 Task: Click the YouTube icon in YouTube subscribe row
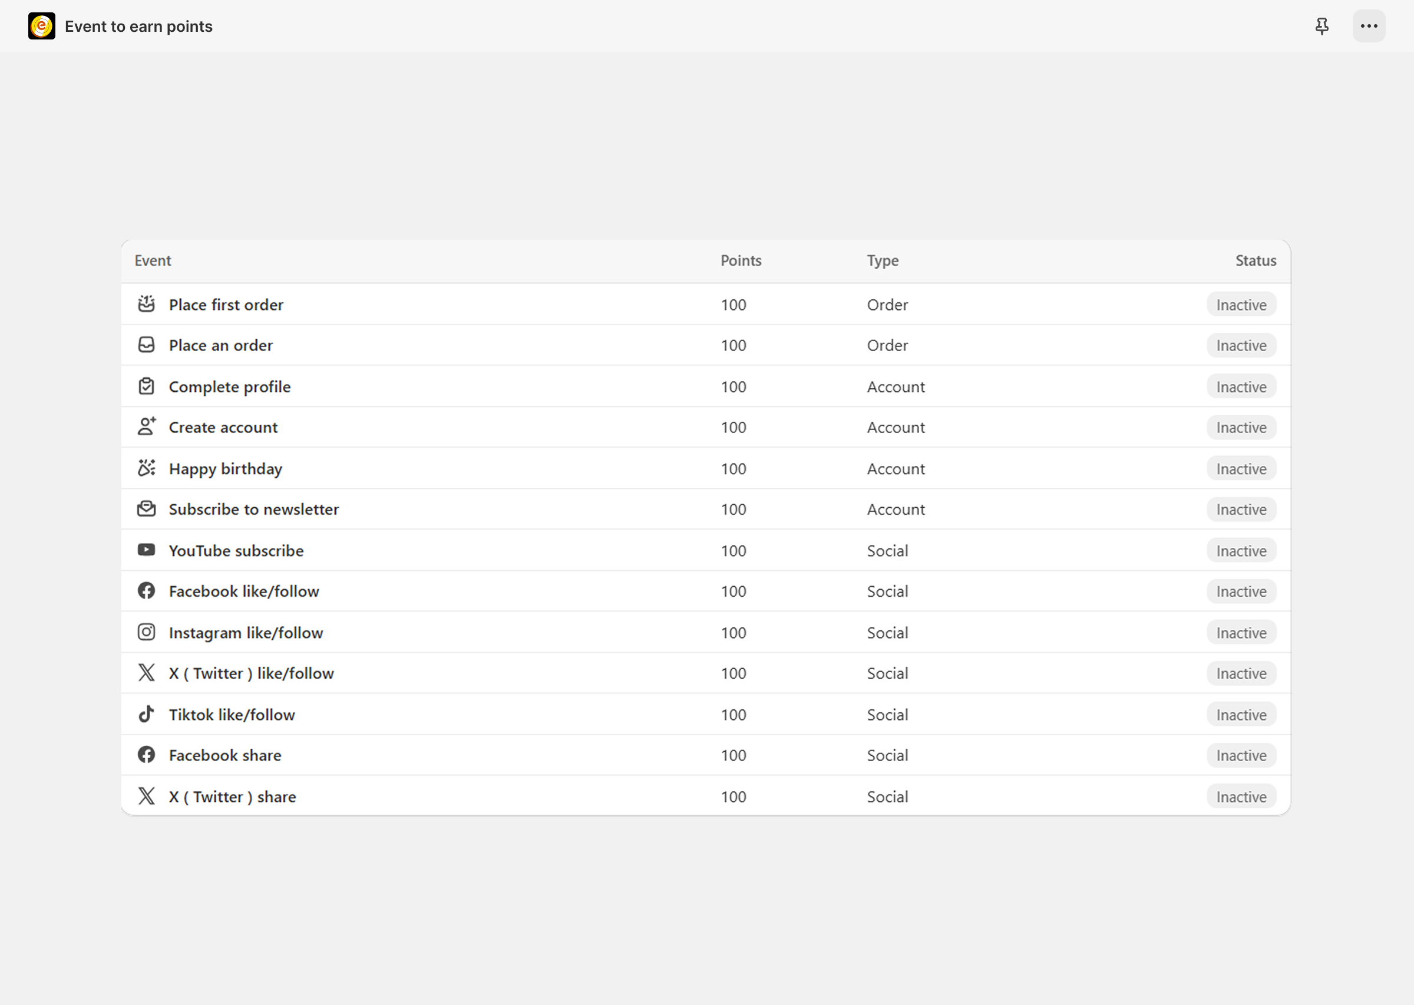146,550
